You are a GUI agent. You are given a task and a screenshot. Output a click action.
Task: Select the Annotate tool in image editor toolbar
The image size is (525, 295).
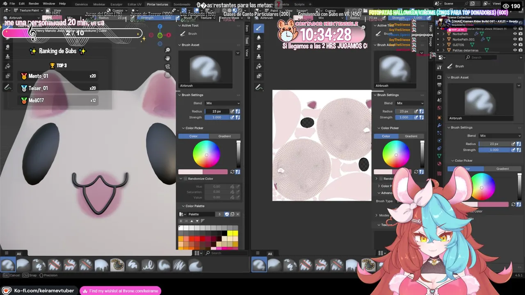[258, 87]
